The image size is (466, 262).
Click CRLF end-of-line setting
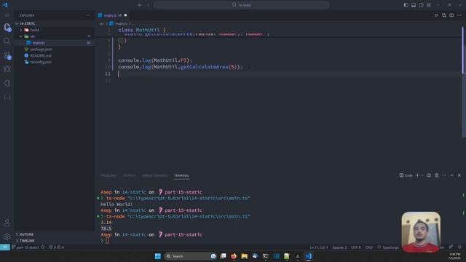pos(369,247)
